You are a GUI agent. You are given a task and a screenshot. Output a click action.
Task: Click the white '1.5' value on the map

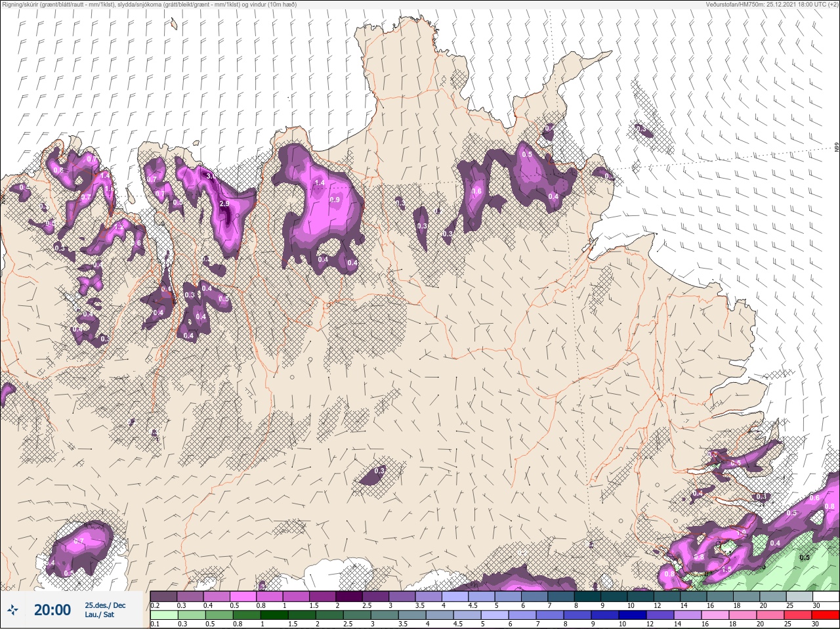(x=727, y=570)
